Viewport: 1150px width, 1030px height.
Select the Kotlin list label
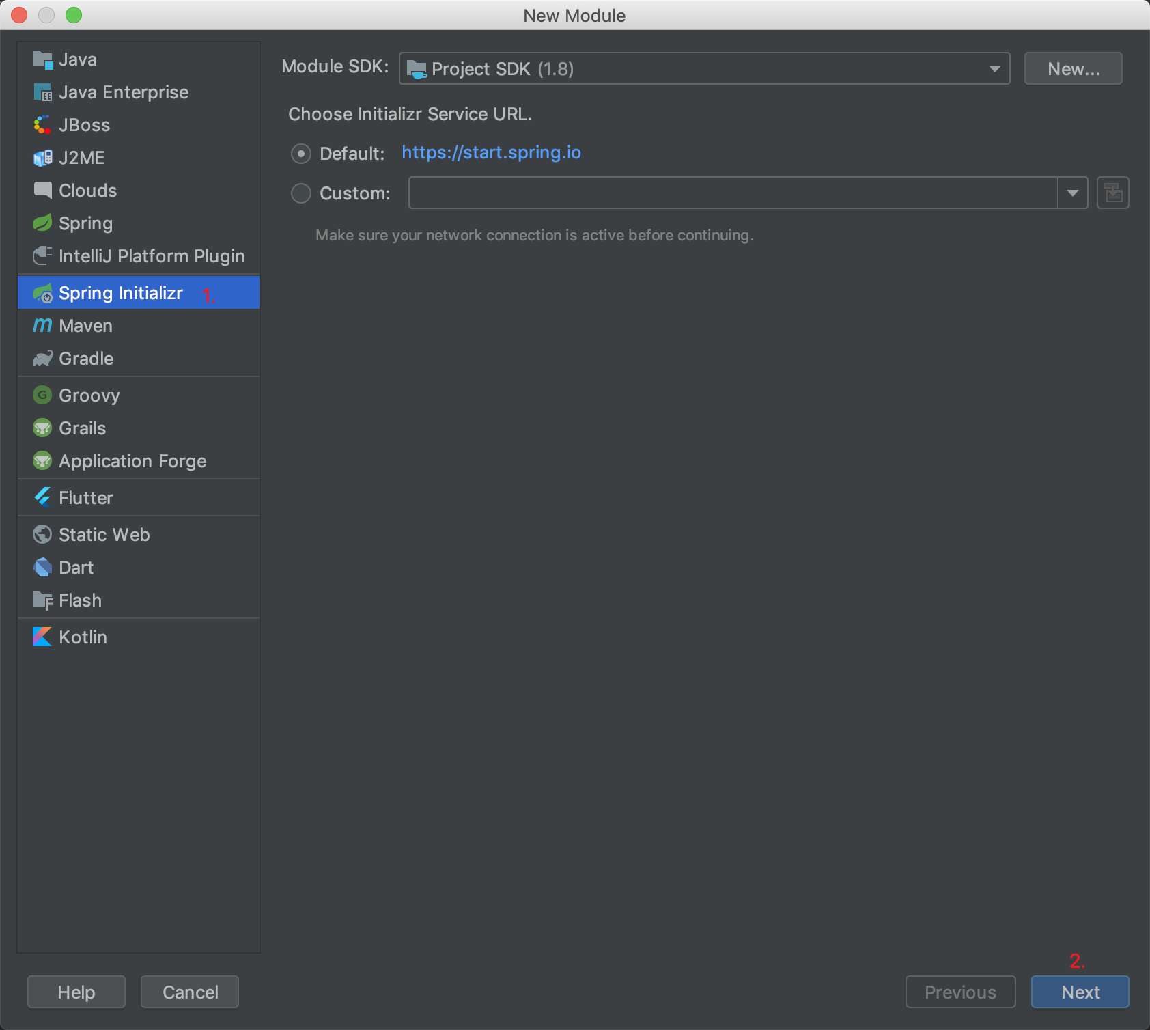click(83, 637)
